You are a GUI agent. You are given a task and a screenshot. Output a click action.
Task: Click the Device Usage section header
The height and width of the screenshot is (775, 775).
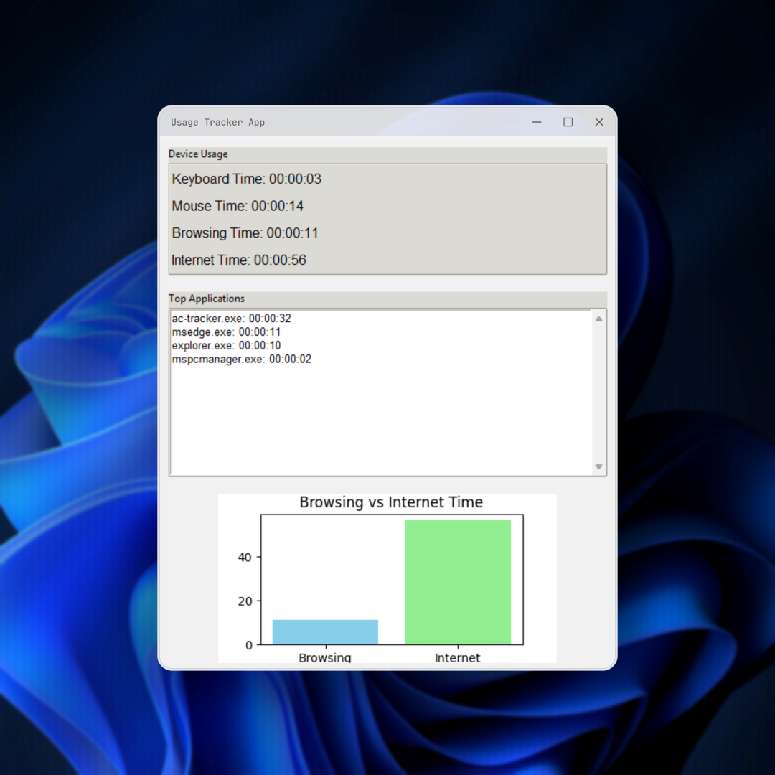click(x=198, y=154)
